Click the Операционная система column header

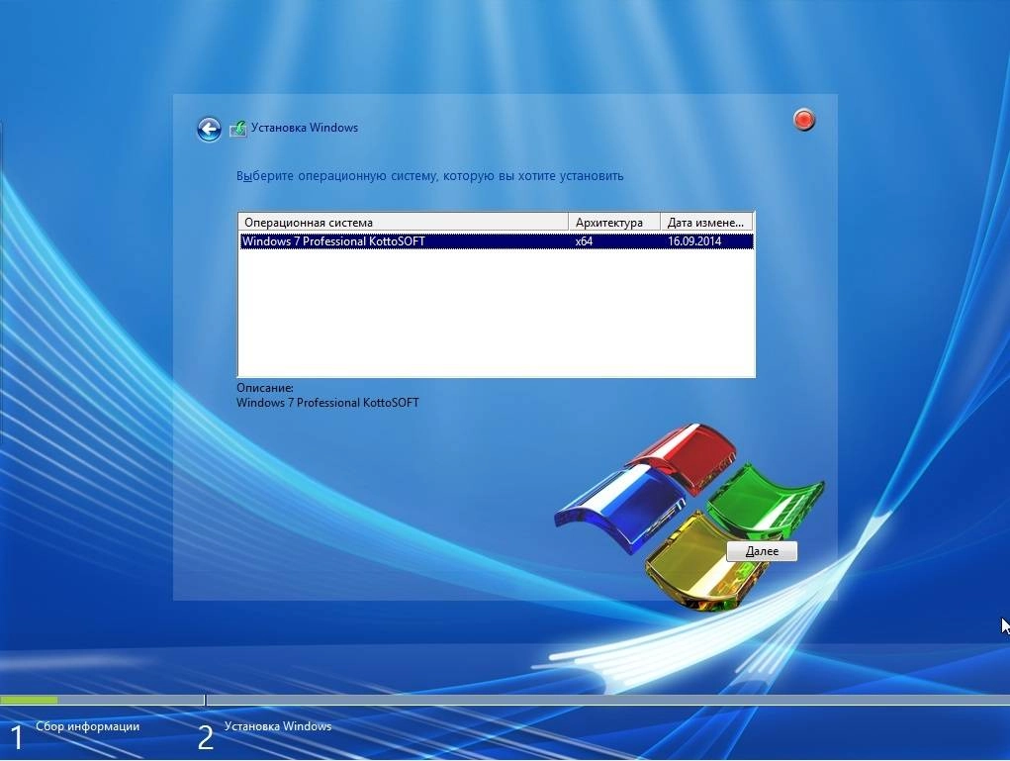tap(404, 223)
